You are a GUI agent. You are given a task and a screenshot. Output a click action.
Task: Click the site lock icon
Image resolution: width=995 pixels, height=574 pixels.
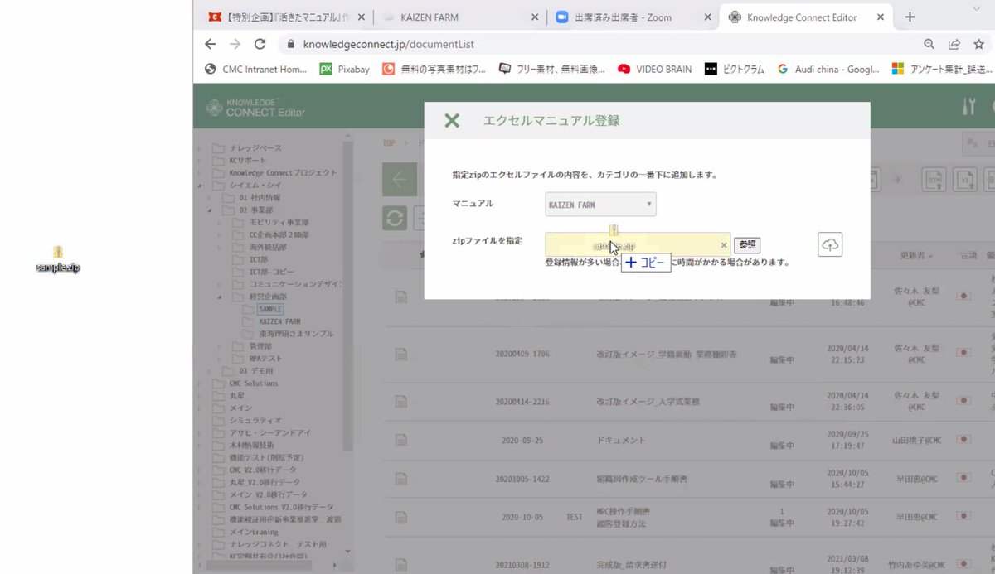point(290,44)
